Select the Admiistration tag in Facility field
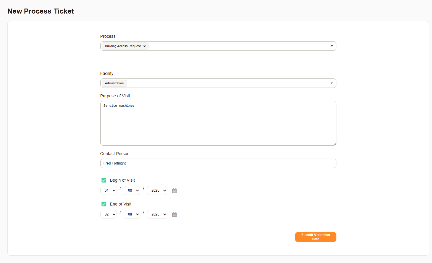The width and height of the screenshot is (432, 263). (114, 83)
